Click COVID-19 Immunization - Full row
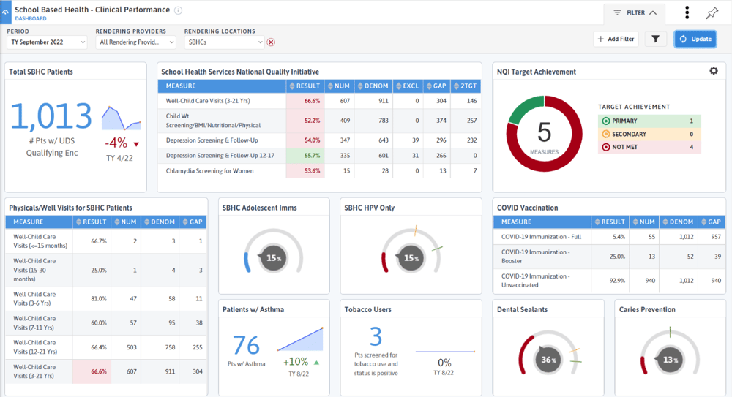This screenshot has width=732, height=397. coord(609,237)
